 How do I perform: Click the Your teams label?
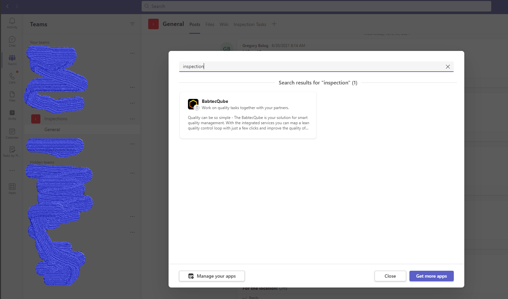pos(40,42)
